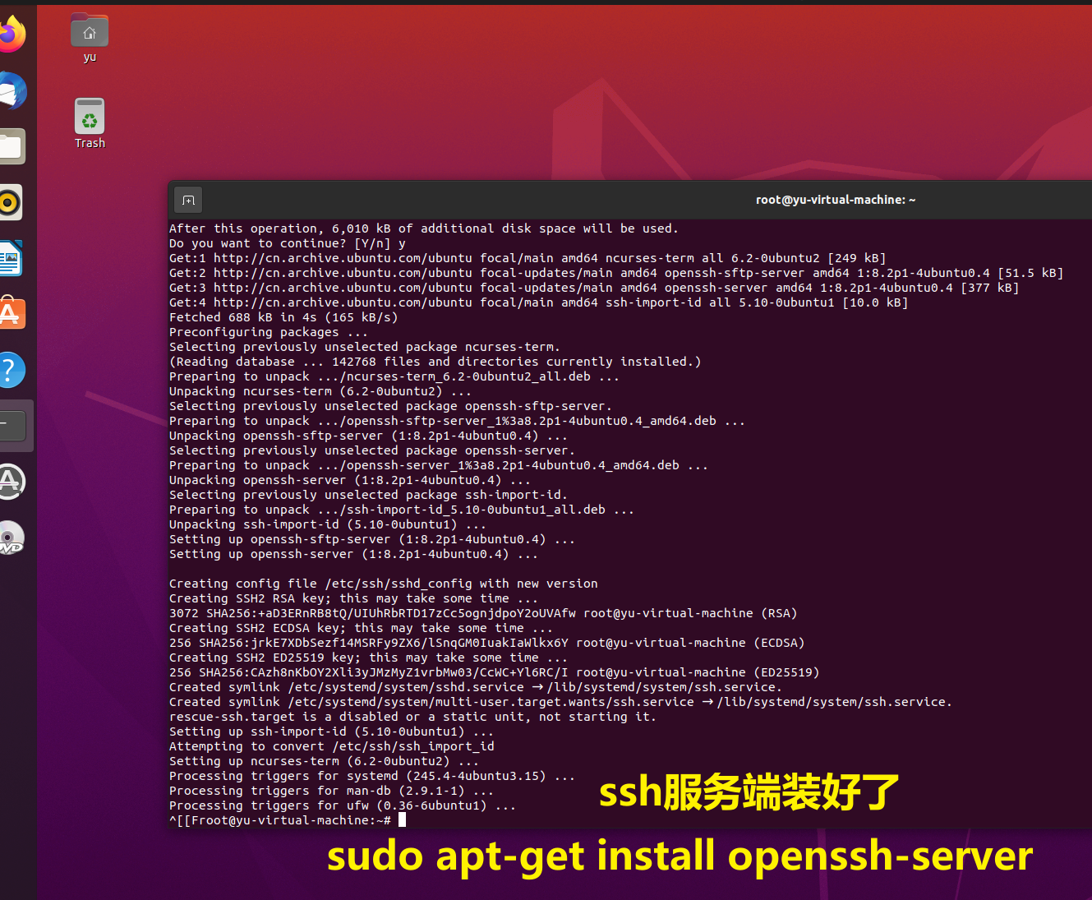Click the root@yu-virtual-machine terminal title
This screenshot has height=900, width=1092.
[x=835, y=200]
